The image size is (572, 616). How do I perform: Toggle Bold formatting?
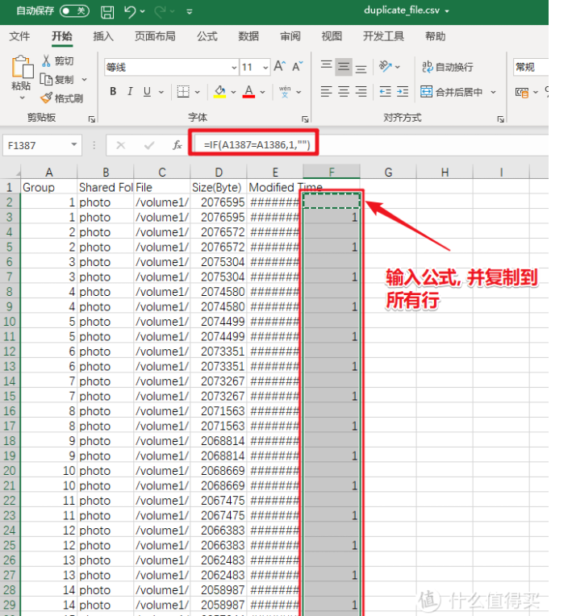(x=114, y=92)
